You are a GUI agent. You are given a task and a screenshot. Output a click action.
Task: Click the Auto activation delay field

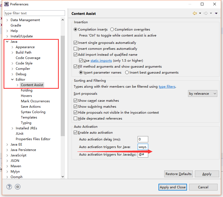point(143,139)
